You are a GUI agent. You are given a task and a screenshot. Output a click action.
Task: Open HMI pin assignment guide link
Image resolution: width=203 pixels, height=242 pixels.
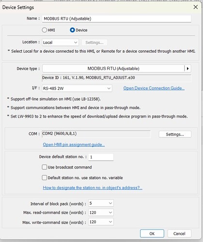(x=74, y=145)
